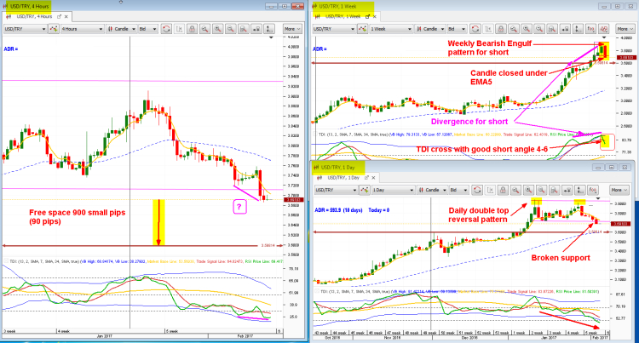Click the 'Dec 2016' date label on 1 Day time axis
The width and height of the screenshot is (639, 343).
(469, 338)
